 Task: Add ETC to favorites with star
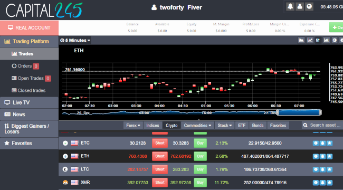(330, 143)
